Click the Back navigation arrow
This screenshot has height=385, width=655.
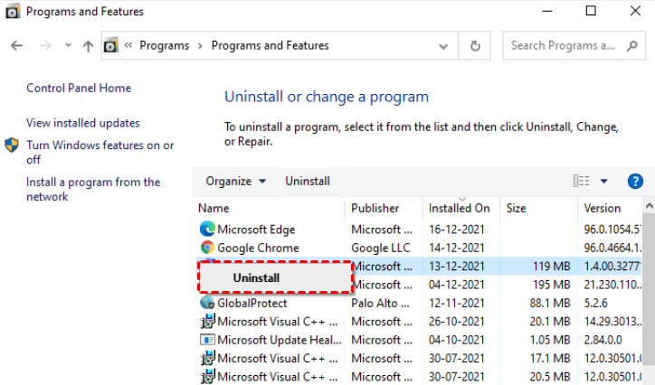(16, 45)
